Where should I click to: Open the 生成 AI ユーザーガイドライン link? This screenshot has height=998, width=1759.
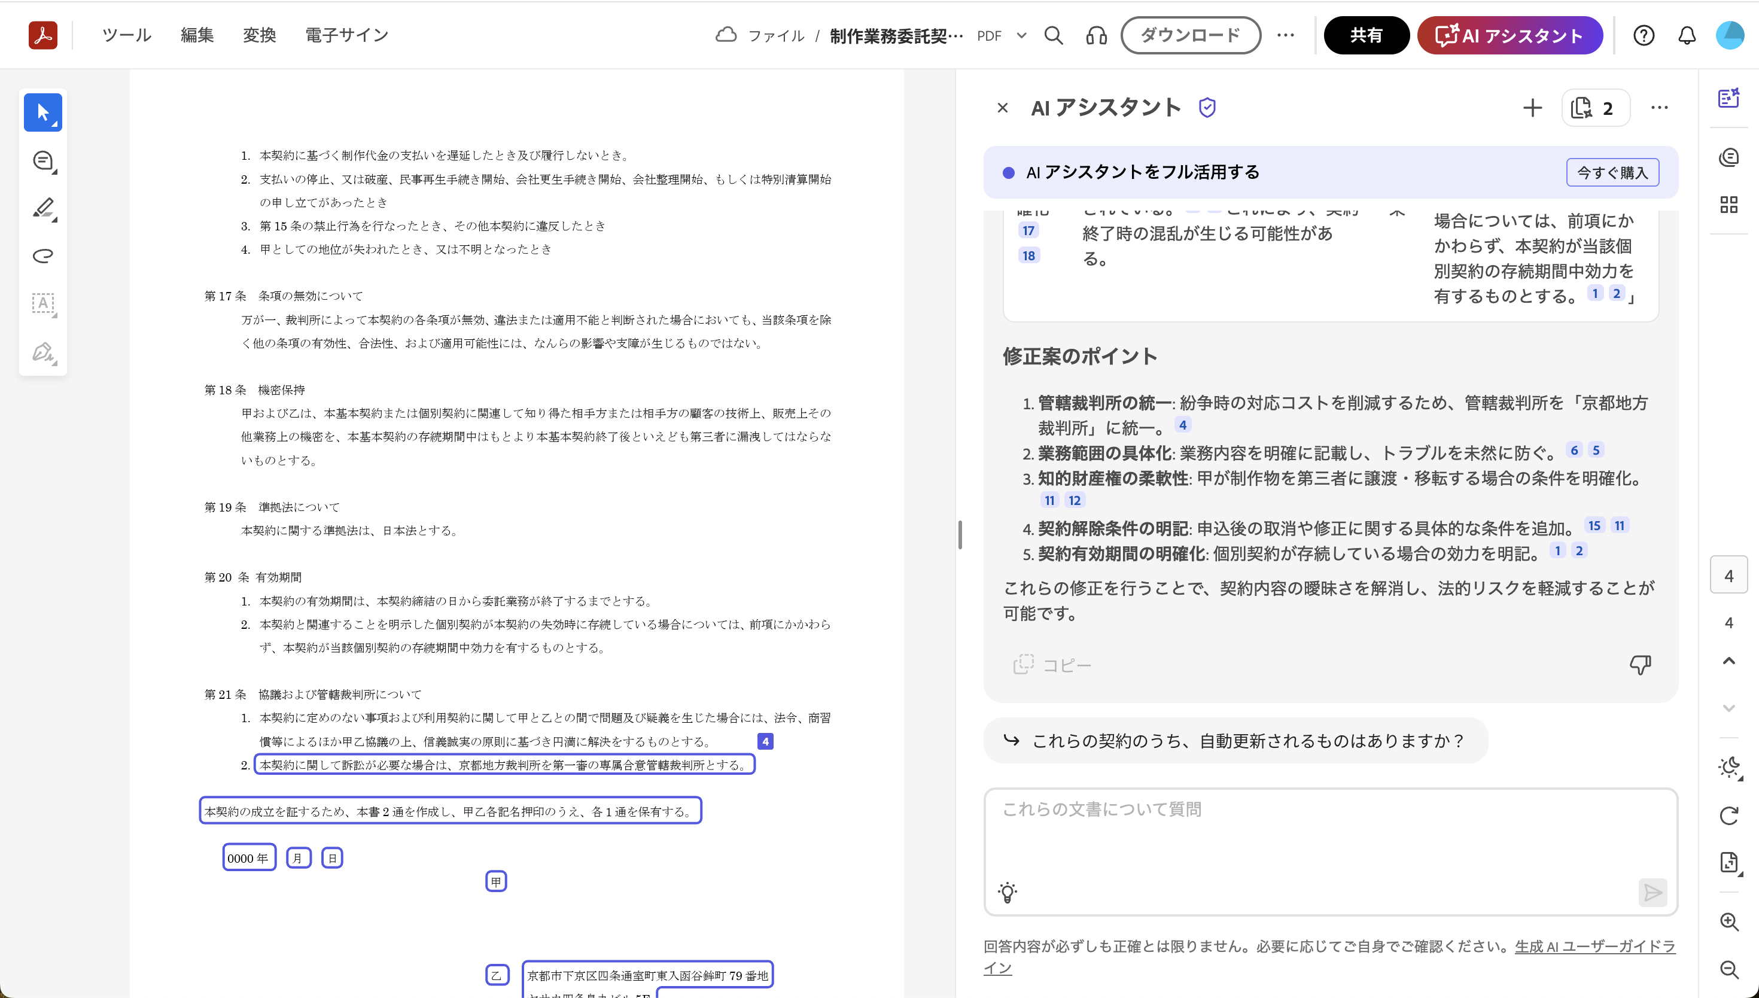1594,947
